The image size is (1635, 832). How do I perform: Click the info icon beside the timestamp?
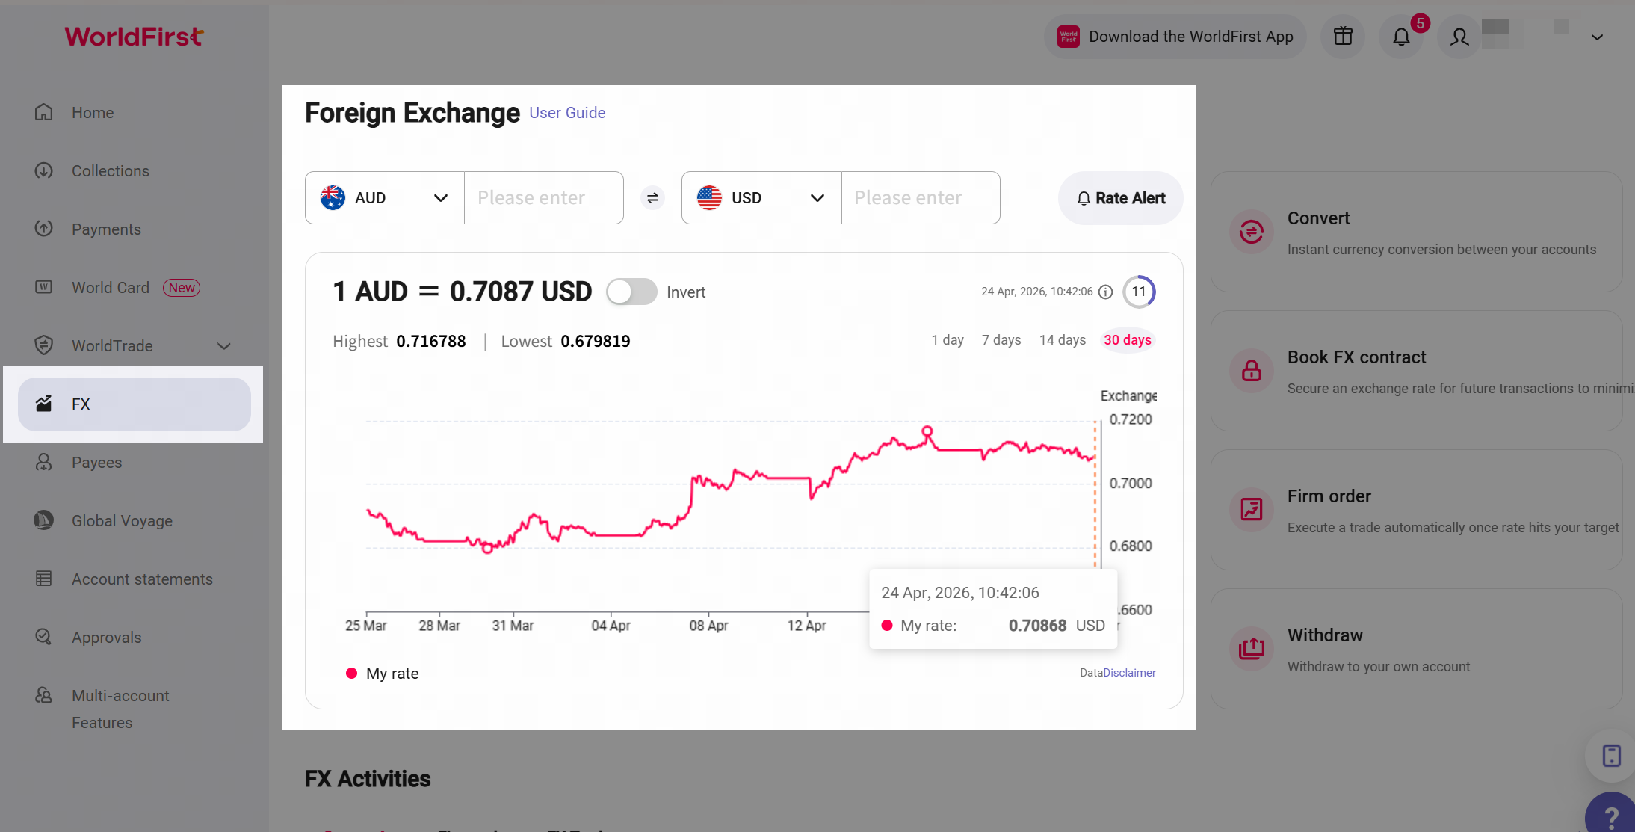click(1106, 292)
